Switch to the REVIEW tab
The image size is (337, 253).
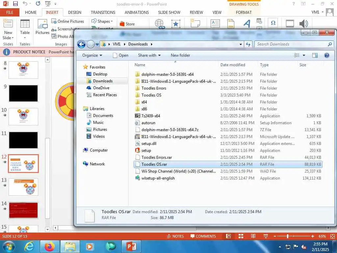click(196, 13)
